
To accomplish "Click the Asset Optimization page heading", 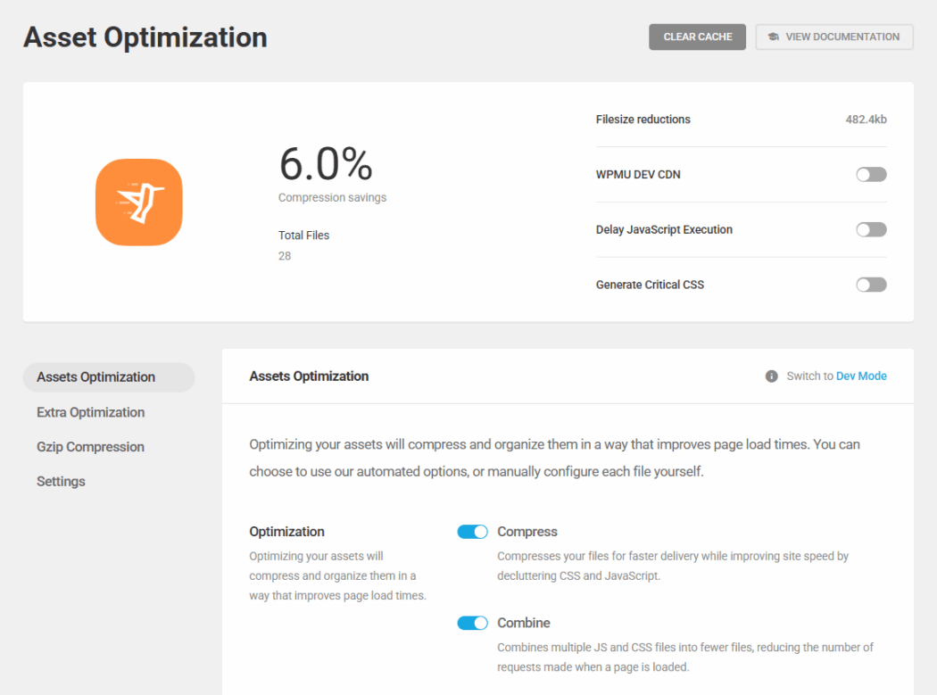I will coord(145,37).
